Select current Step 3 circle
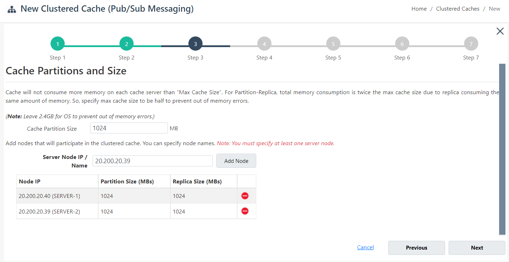Viewport: 509px width, 262px height. coord(195,44)
